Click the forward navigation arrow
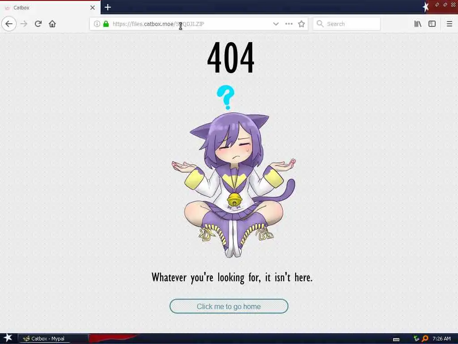This screenshot has height=344, width=458. coord(24,24)
